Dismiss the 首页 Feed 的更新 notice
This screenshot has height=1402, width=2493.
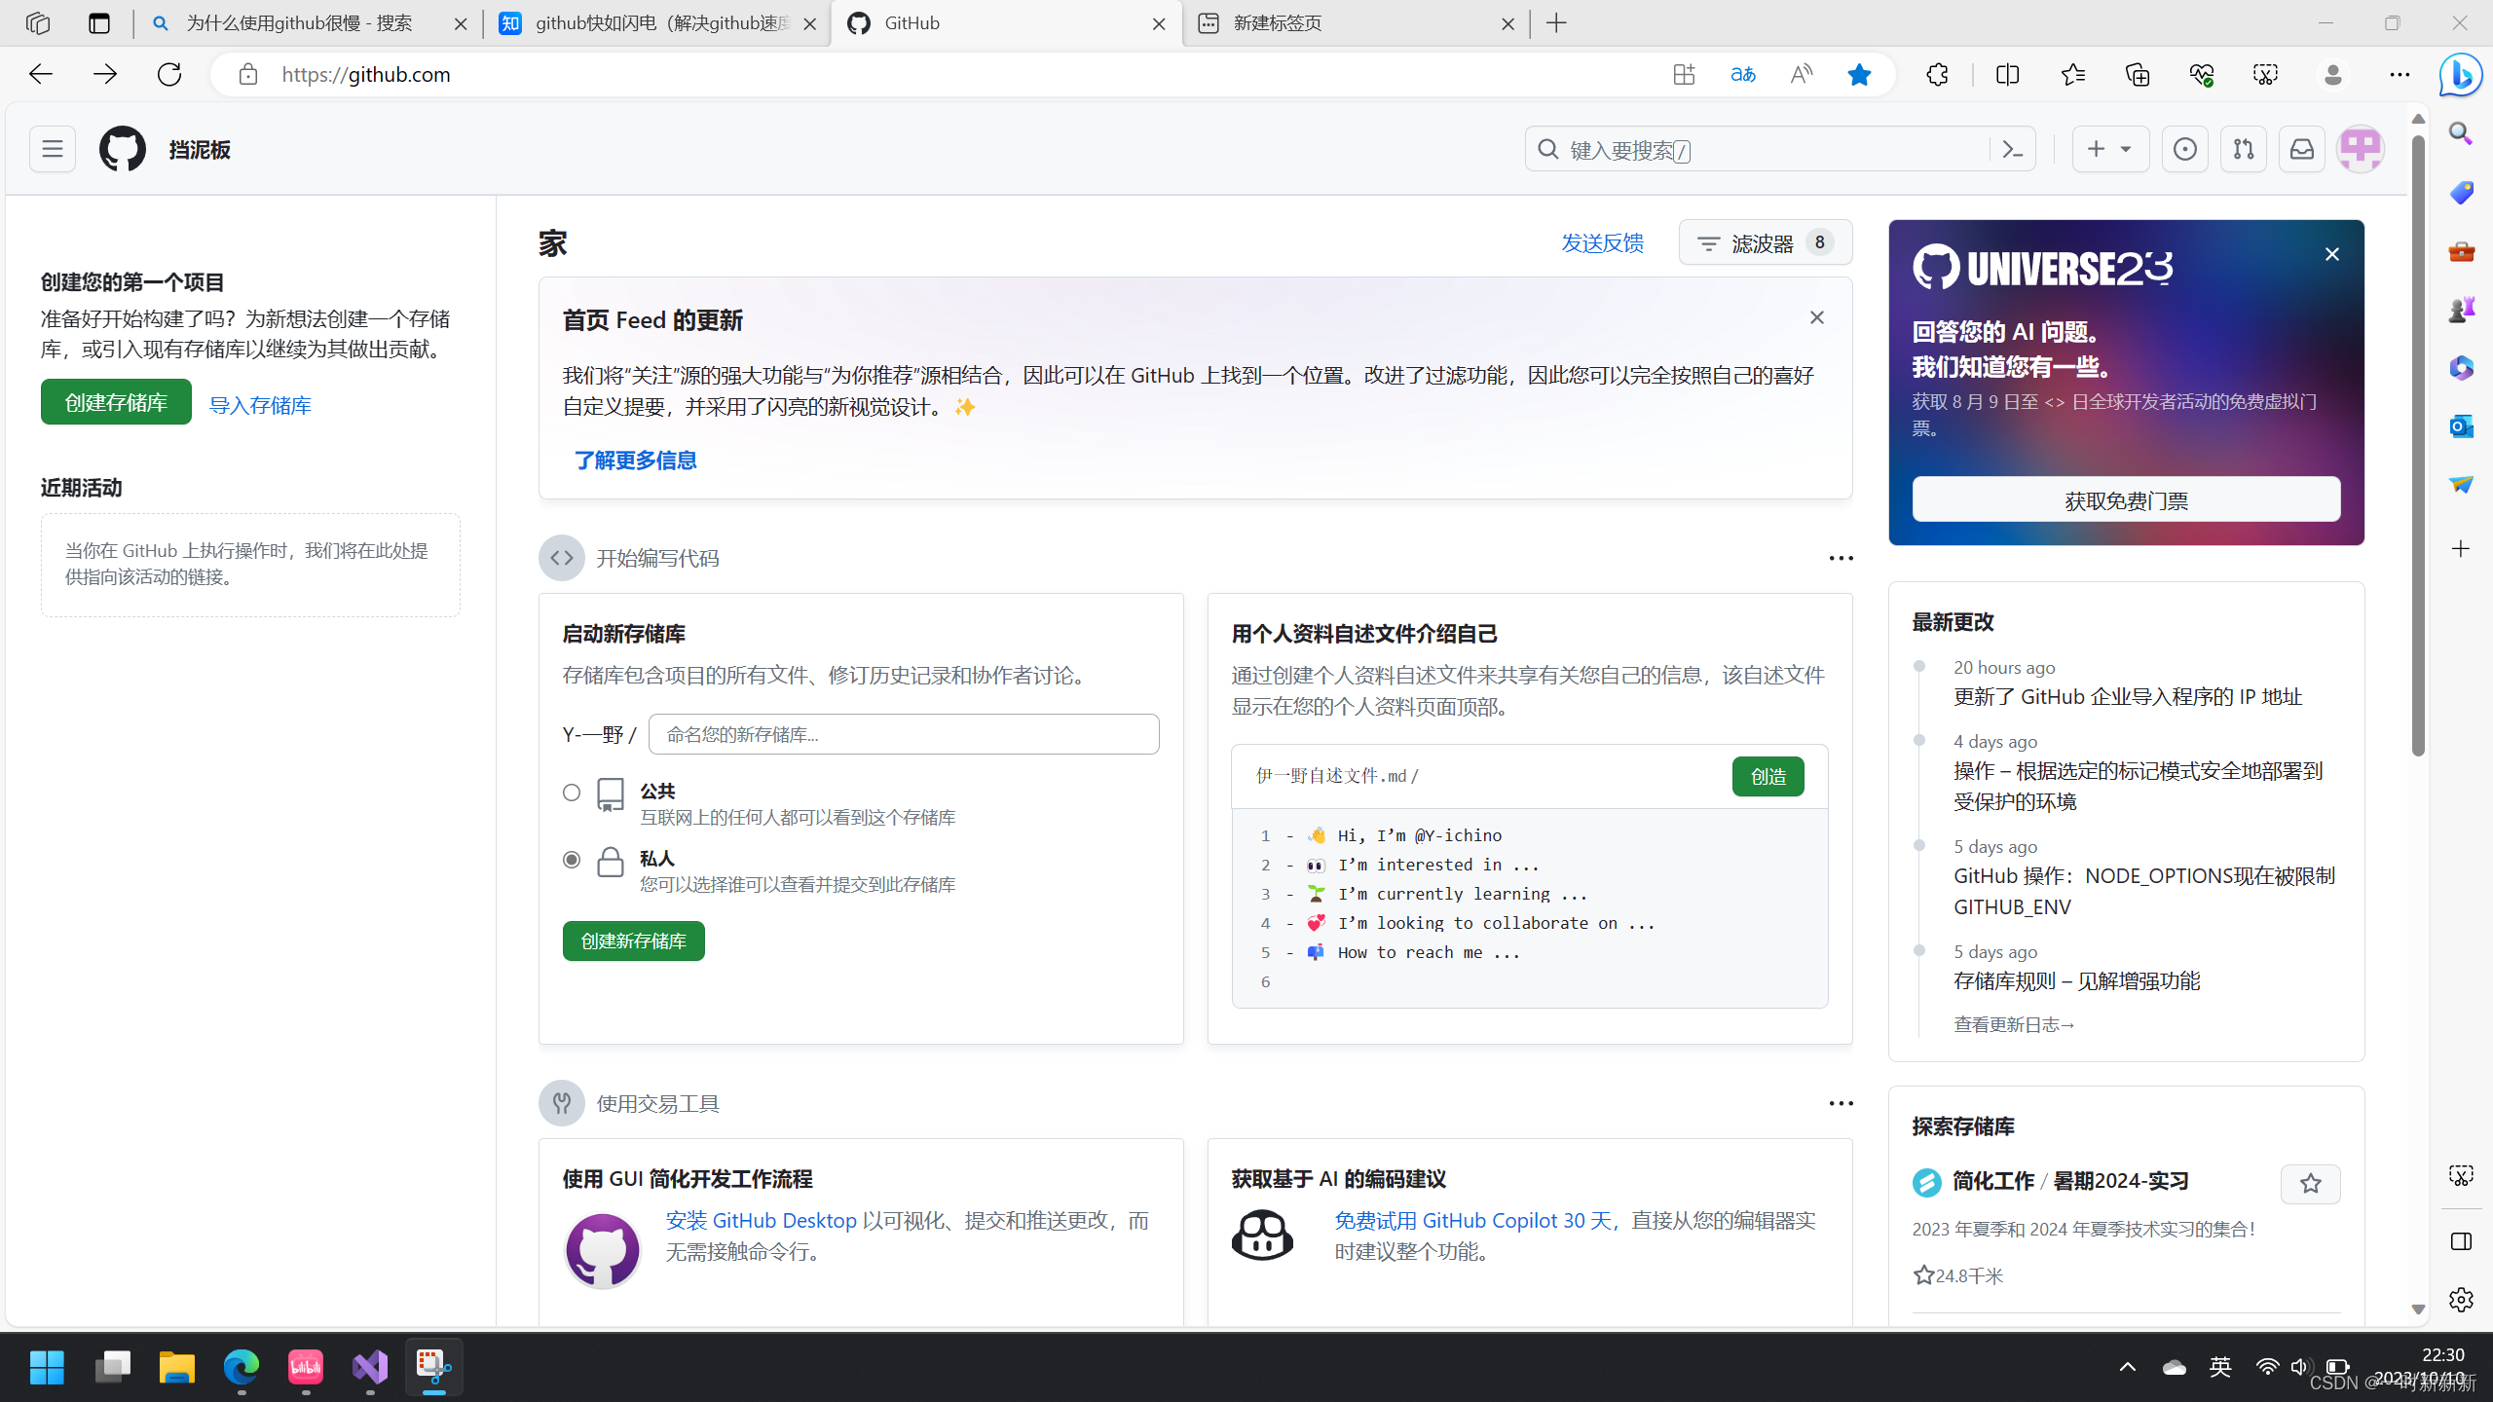coord(1816,318)
